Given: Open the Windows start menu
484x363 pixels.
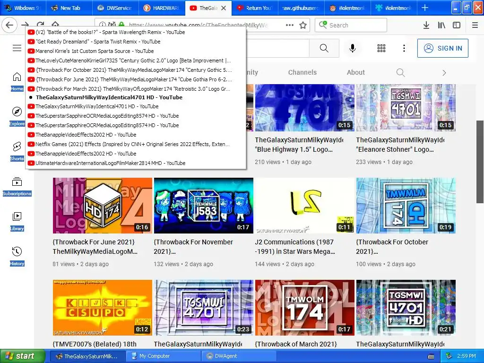Looking at the screenshot, I should [x=22, y=356].
